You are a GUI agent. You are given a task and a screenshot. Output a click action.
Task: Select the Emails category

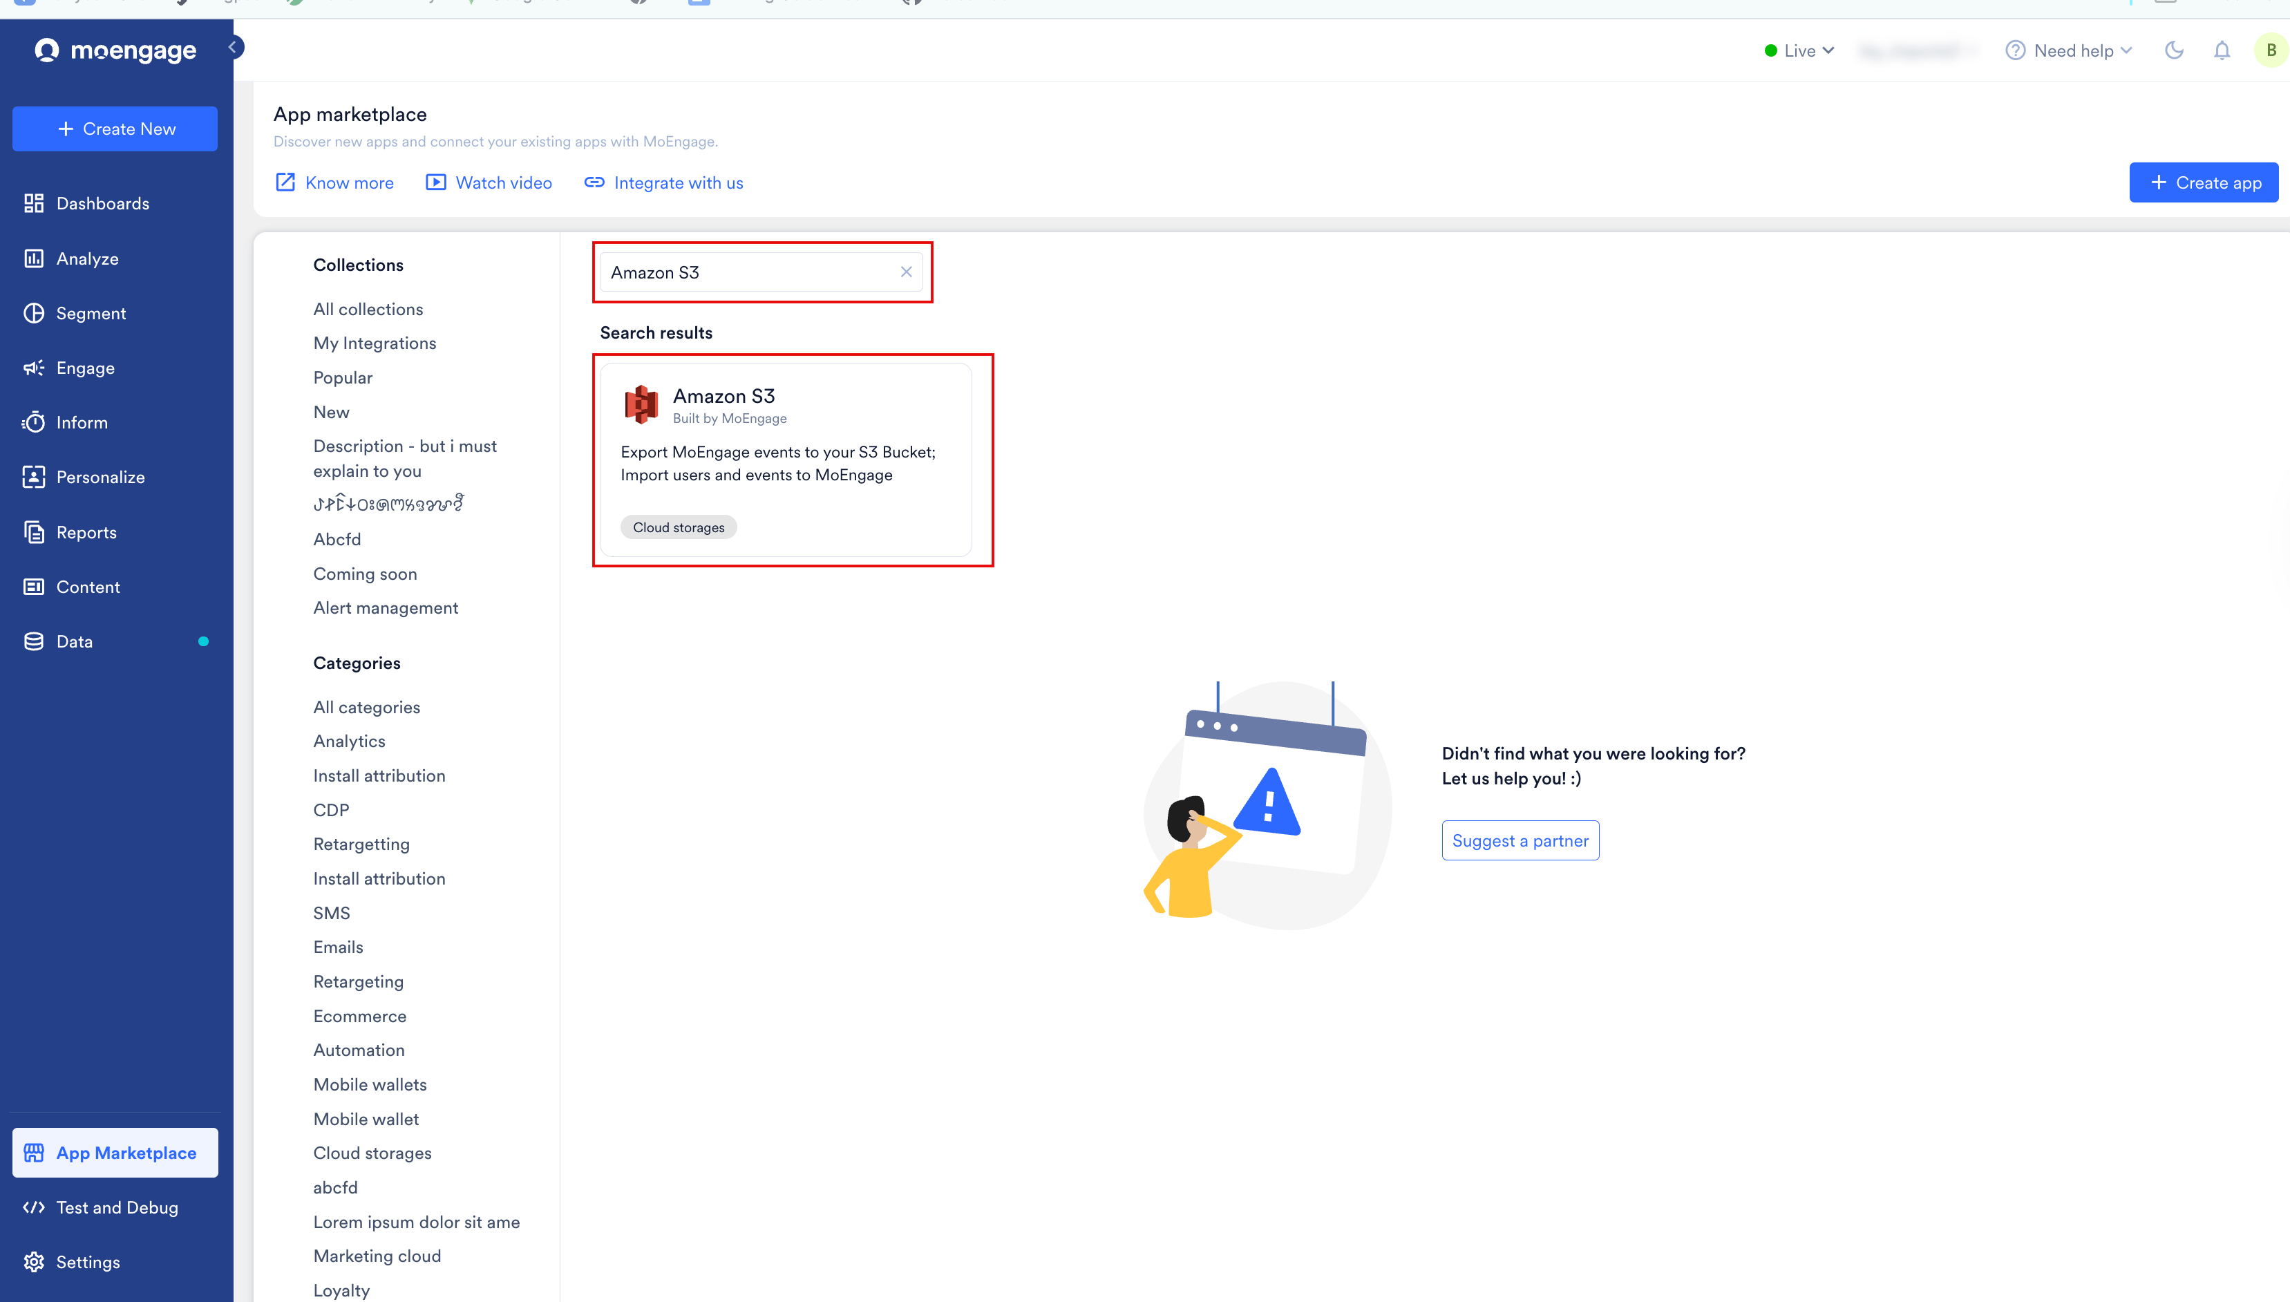click(x=338, y=947)
